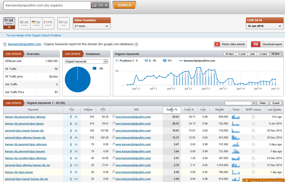The image size is (285, 182).
Task: Select the US Google database tab
Action: coord(9,23)
